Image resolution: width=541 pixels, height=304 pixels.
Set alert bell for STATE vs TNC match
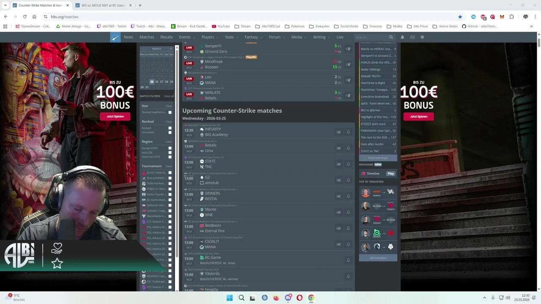348,164
